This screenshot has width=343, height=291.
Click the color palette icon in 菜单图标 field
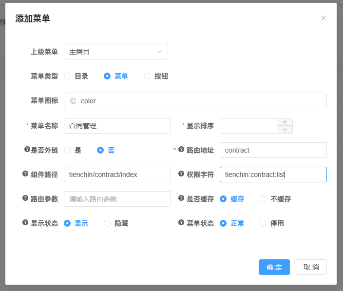pyautogui.click(x=73, y=101)
